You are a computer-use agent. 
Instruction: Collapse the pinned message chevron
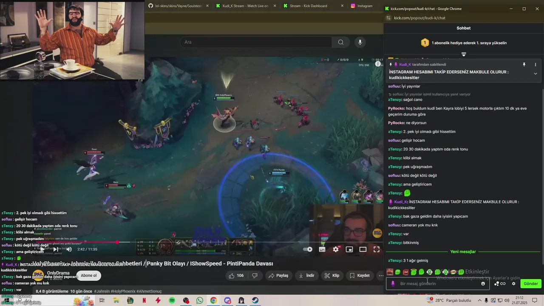(x=535, y=74)
